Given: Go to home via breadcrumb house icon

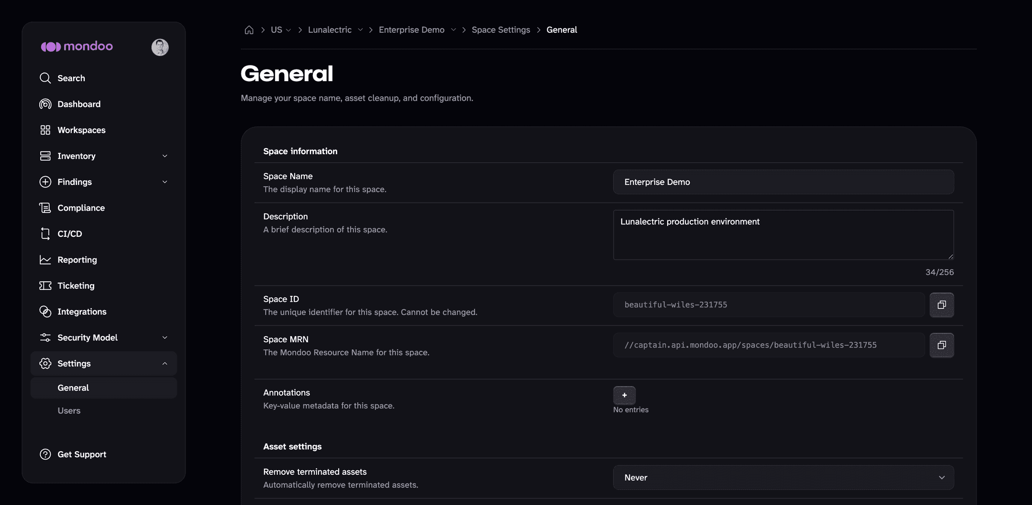Looking at the screenshot, I should [249, 30].
